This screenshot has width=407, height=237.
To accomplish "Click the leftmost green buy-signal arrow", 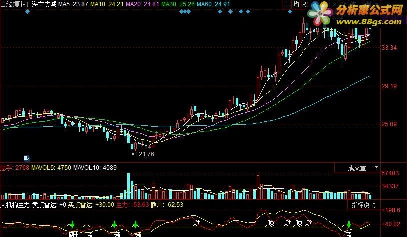I will (73, 224).
